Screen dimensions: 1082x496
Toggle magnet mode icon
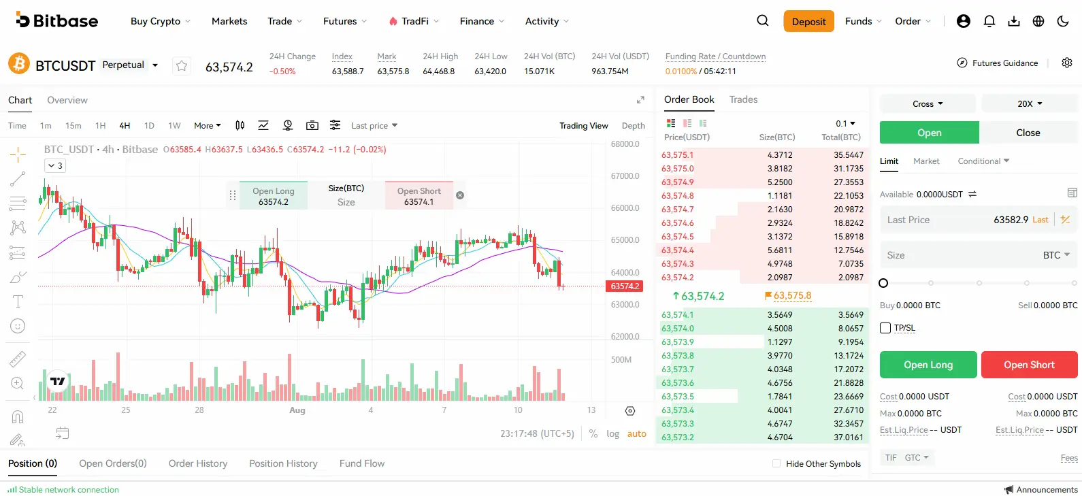[18, 416]
